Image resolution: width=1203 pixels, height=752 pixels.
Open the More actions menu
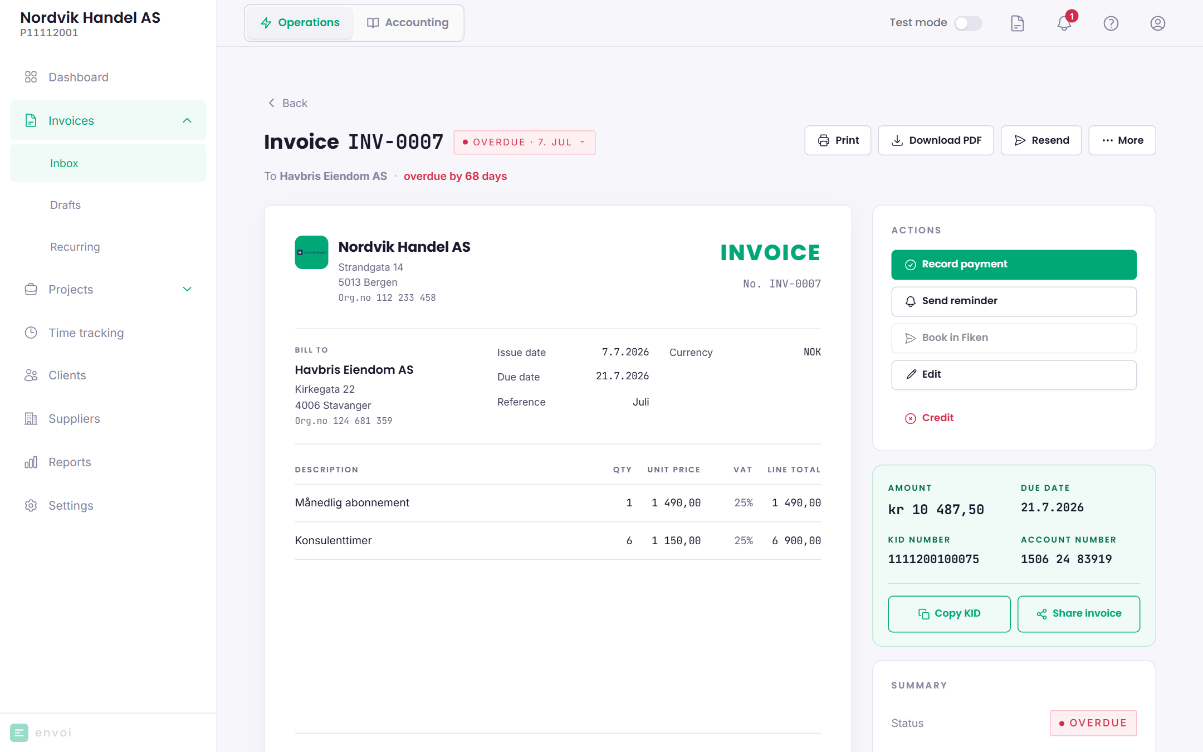(x=1122, y=140)
